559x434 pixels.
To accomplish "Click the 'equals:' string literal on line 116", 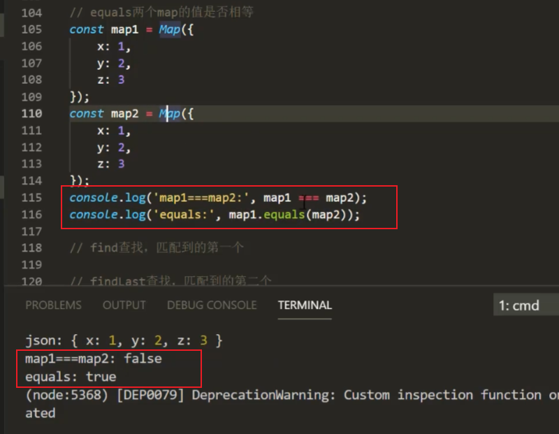I will tap(183, 215).
